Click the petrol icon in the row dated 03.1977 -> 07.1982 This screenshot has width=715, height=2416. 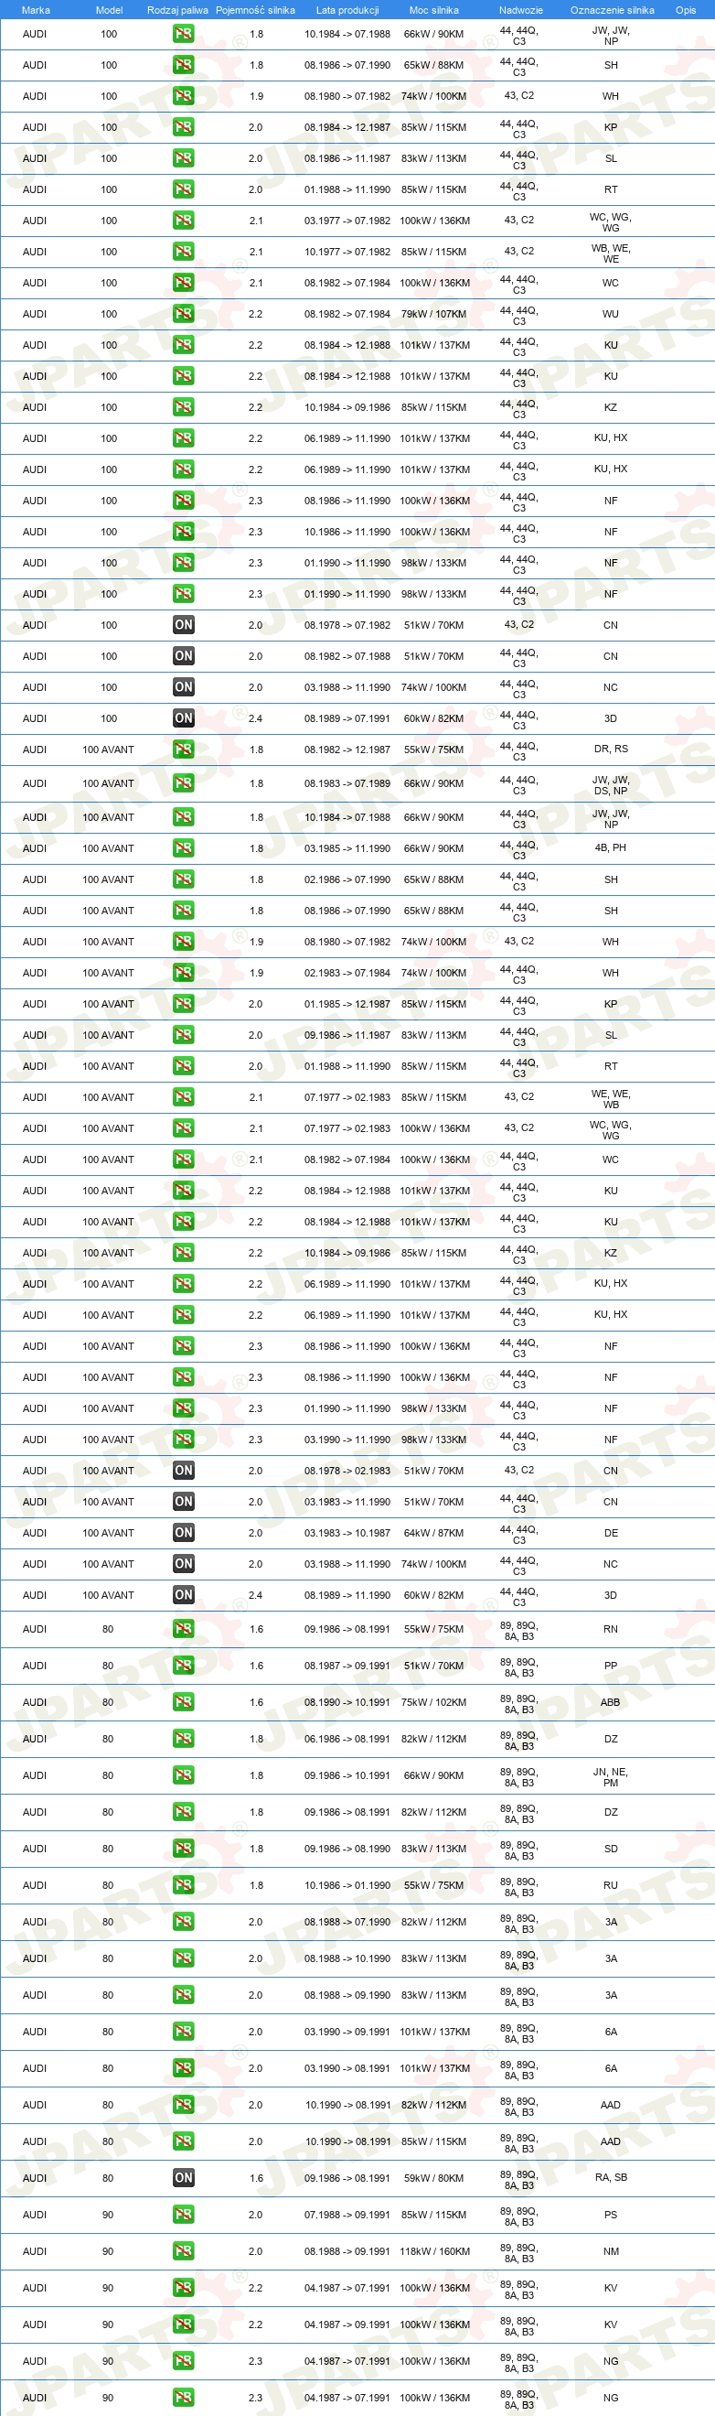pos(184,221)
